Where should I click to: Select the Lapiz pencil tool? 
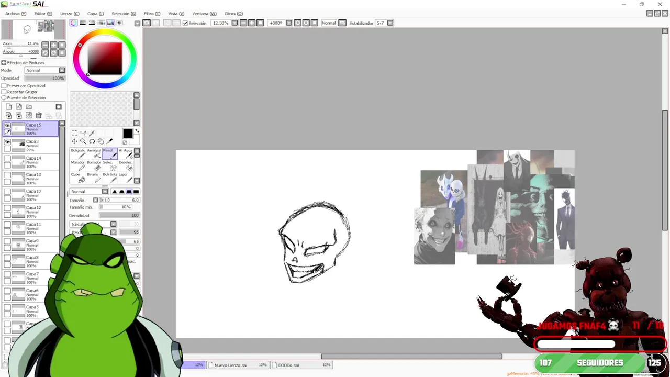(x=126, y=178)
